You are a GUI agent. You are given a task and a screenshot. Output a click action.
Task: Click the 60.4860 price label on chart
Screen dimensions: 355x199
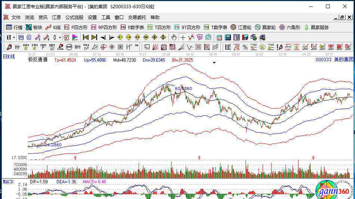tap(183, 88)
